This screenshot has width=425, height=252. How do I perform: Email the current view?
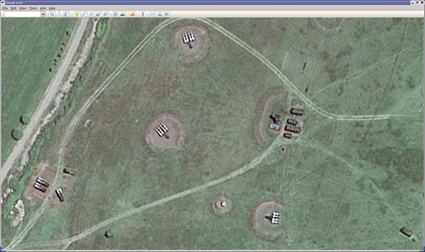click(x=153, y=14)
